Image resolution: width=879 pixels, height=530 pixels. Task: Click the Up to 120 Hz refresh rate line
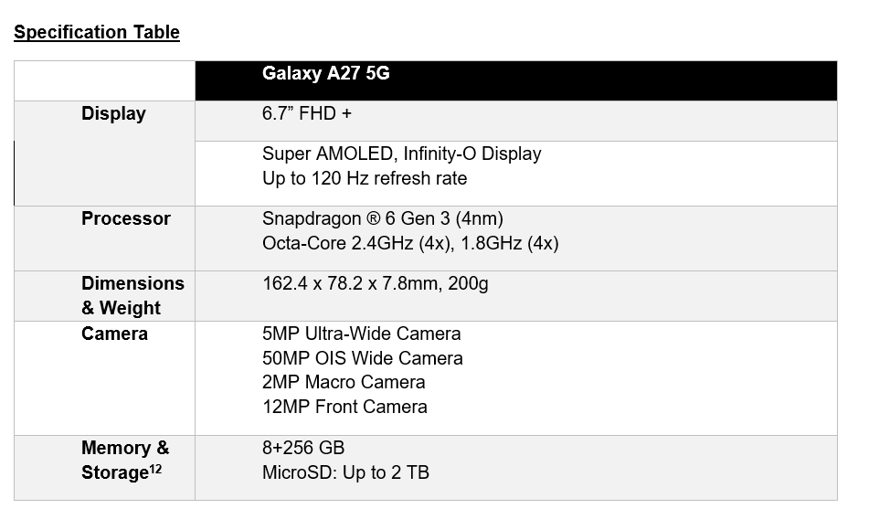pos(365,178)
